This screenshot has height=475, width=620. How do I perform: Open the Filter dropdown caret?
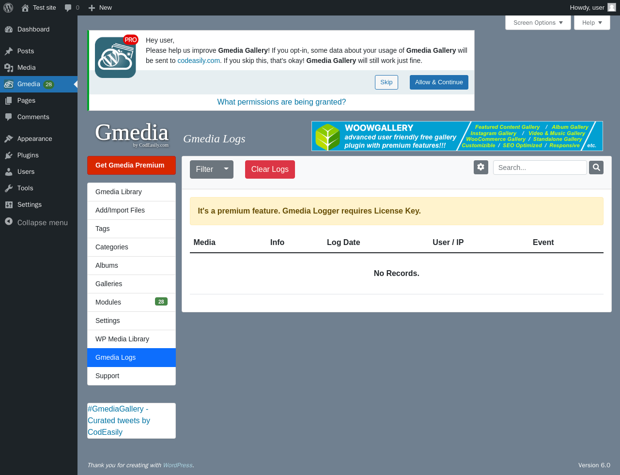point(226,169)
